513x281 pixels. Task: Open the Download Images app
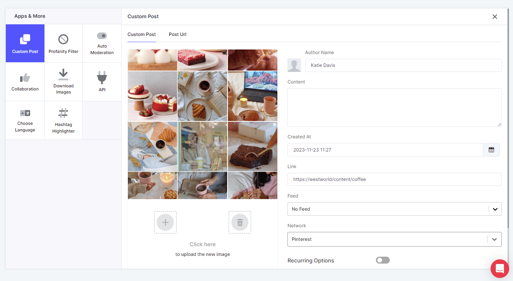point(63,82)
